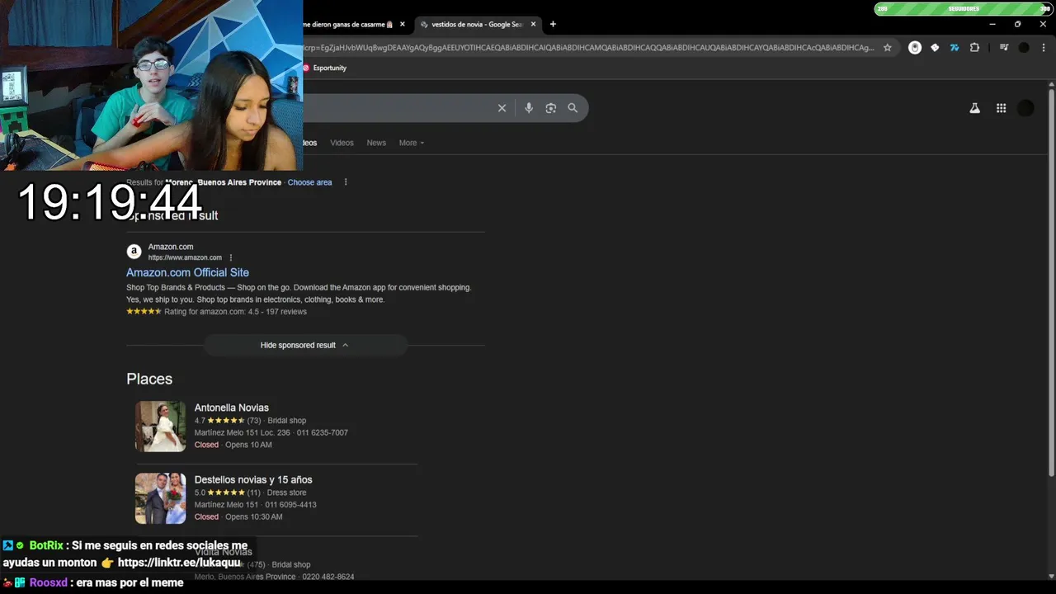Open the Videos search filter
1056x594 pixels.
click(342, 143)
